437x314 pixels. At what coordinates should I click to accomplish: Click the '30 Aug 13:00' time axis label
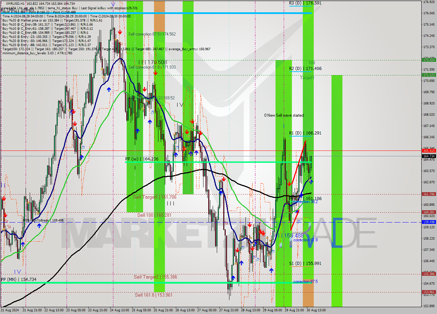(316, 310)
